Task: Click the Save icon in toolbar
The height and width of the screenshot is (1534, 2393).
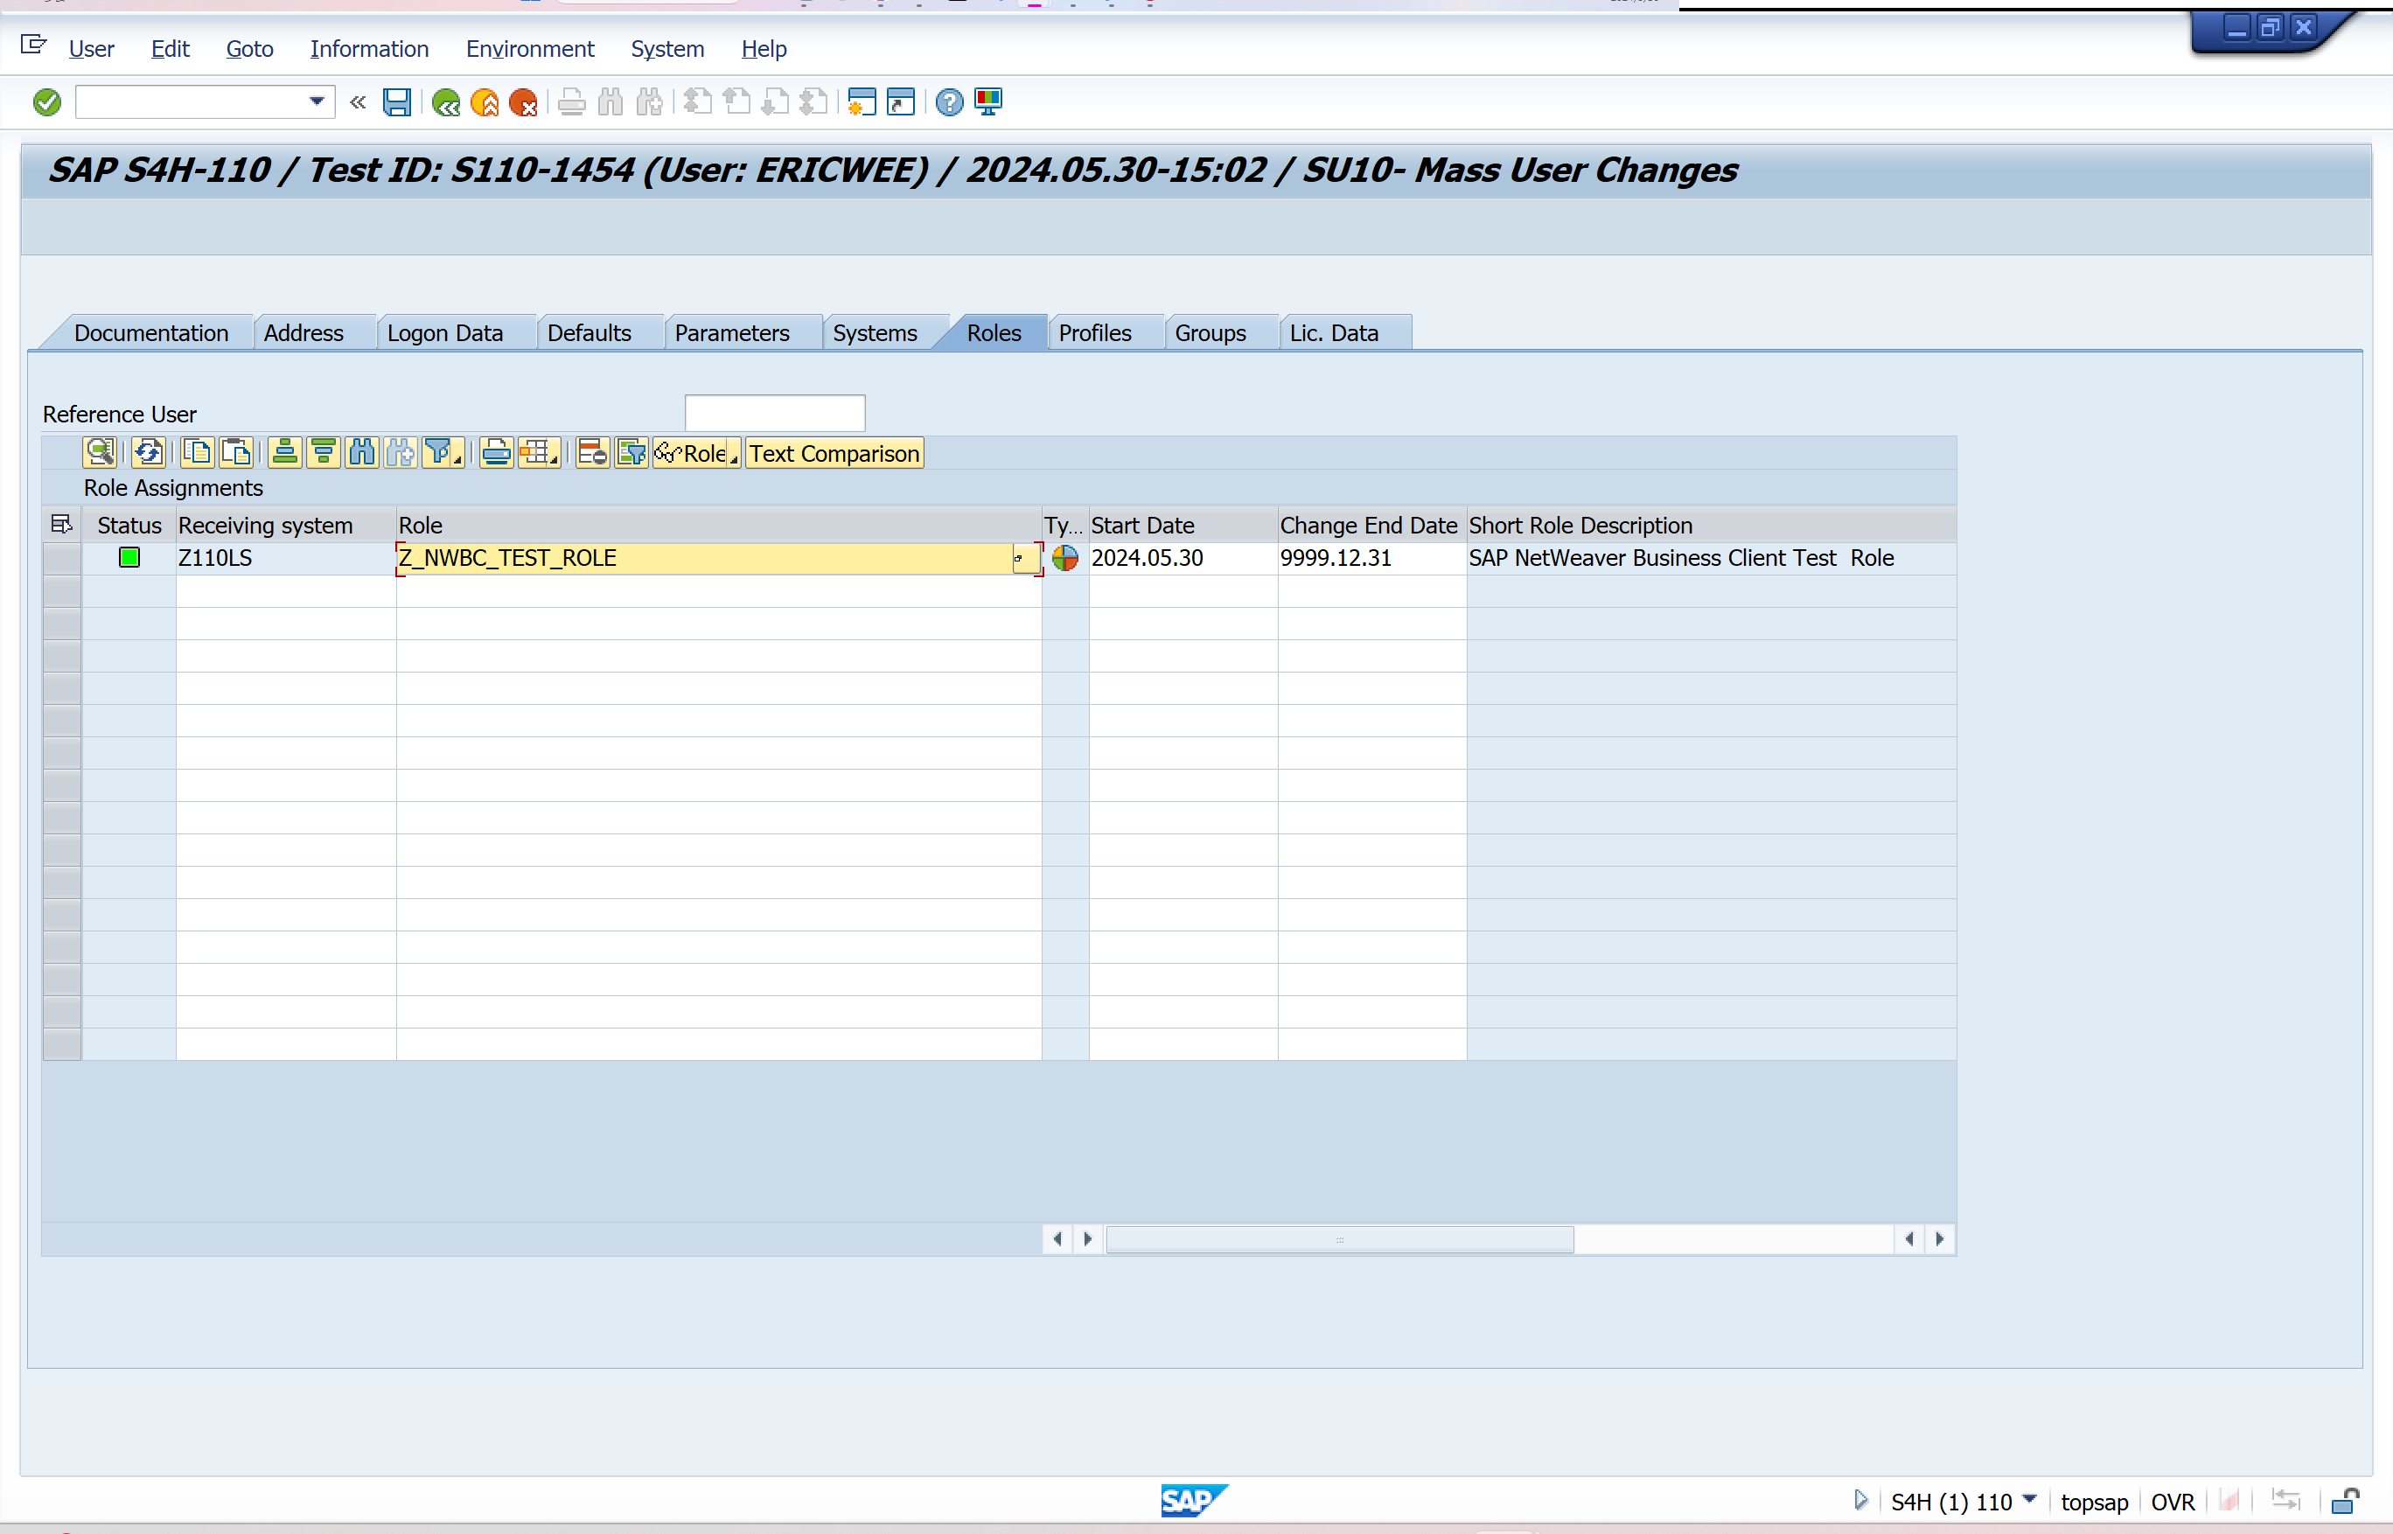Action: [396, 101]
